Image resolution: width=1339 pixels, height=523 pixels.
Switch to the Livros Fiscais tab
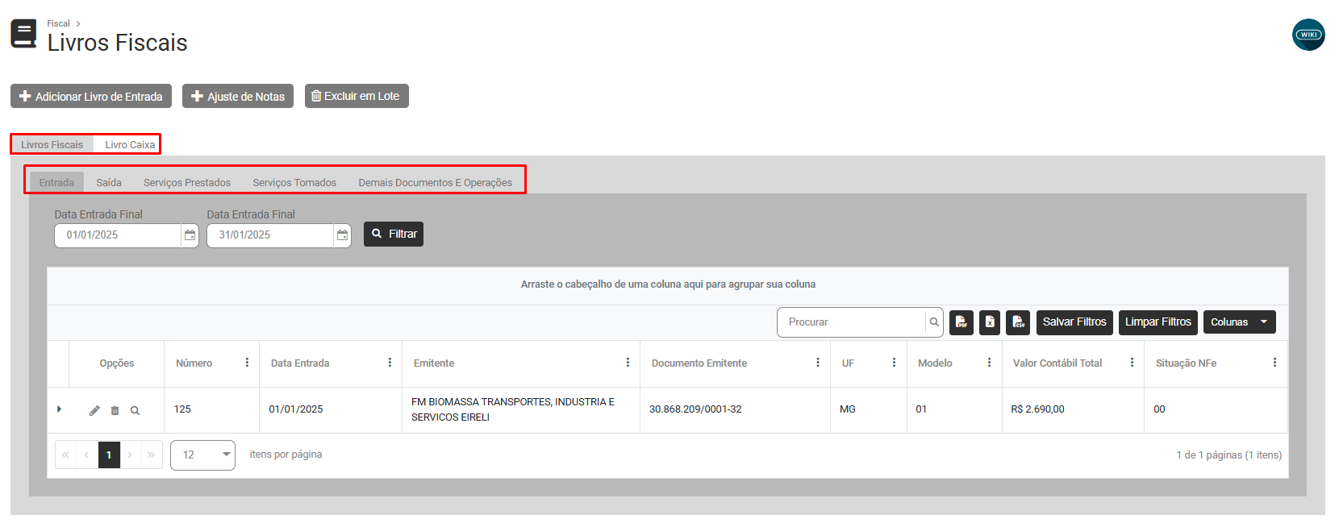click(x=52, y=145)
